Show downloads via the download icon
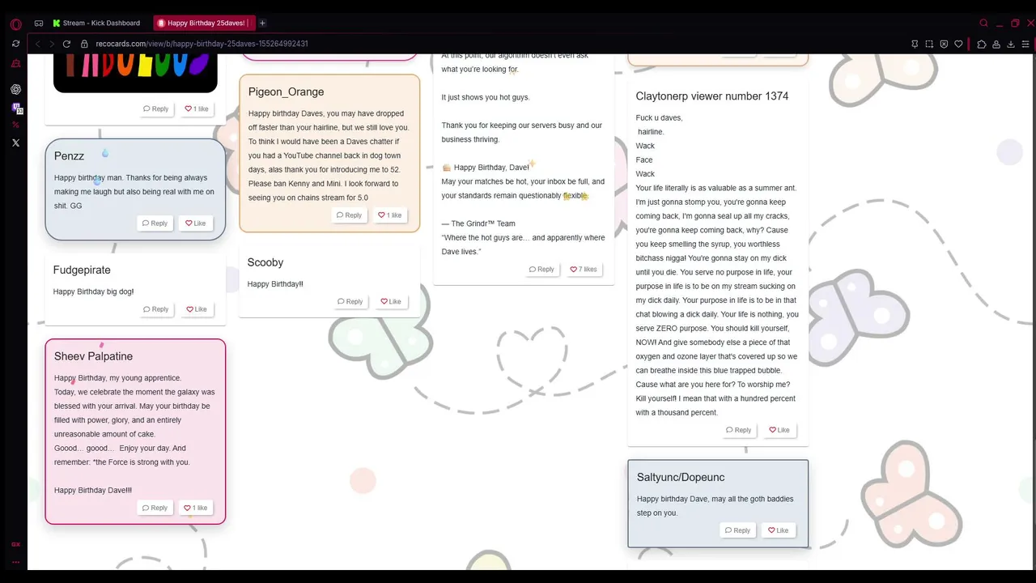The image size is (1036, 583). coord(1011,44)
